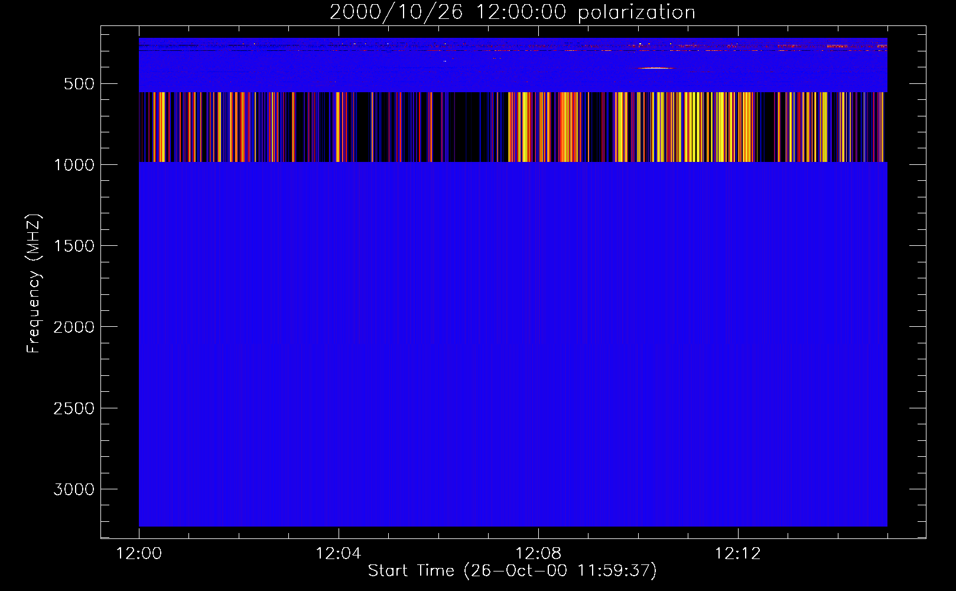Click the 3000 frequency tick label
The height and width of the screenshot is (591, 956).
74,489
